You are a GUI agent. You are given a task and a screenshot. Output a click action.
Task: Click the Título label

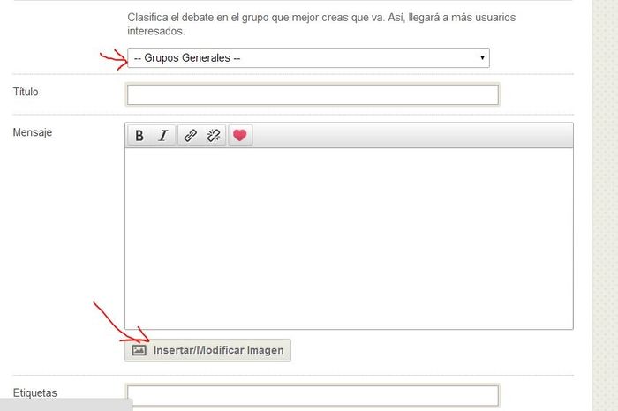point(26,92)
